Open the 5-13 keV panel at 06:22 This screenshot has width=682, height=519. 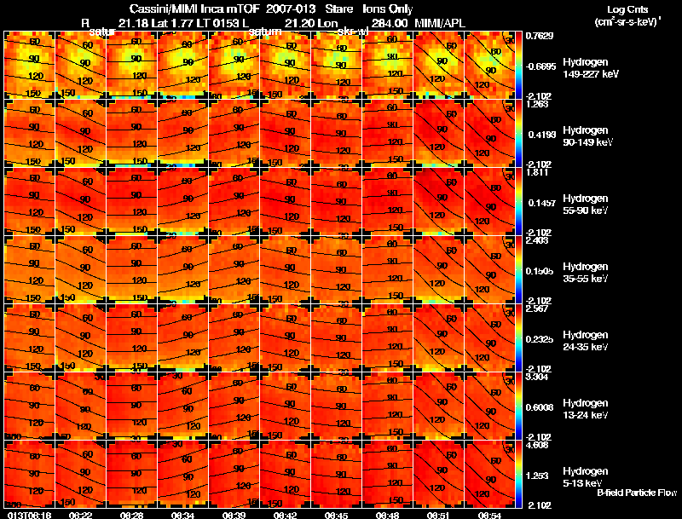[x=80, y=474]
